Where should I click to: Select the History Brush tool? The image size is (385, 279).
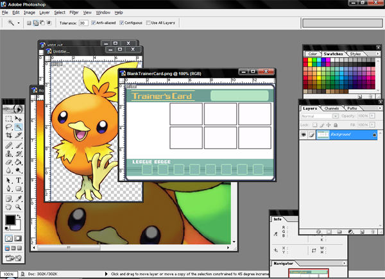pyautogui.click(x=18, y=154)
